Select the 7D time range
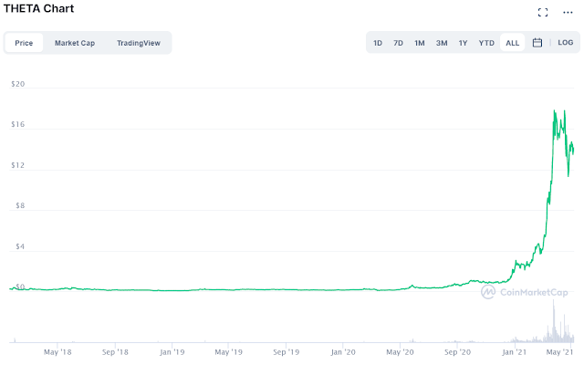 click(398, 43)
